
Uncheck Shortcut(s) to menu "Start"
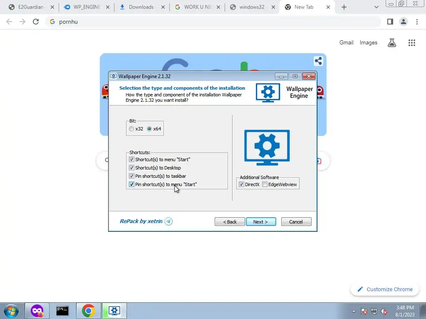[131, 159]
